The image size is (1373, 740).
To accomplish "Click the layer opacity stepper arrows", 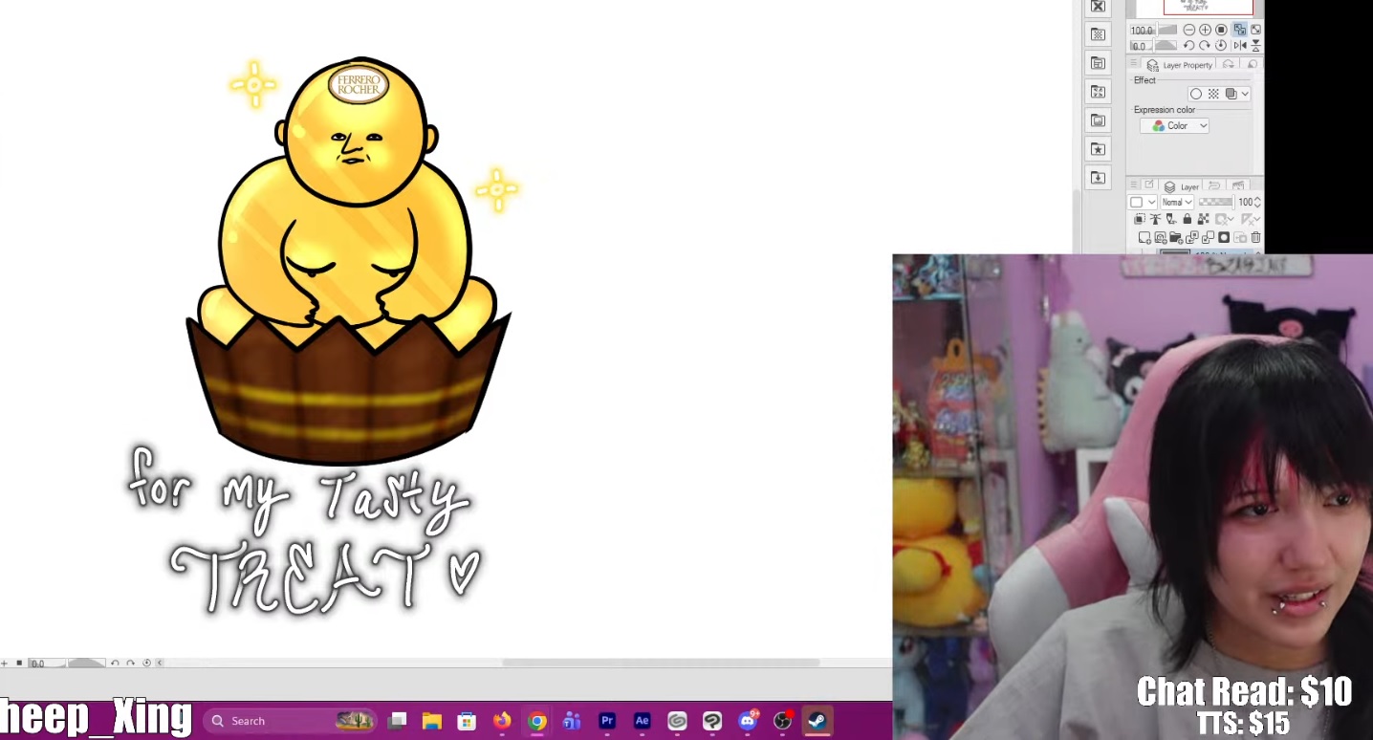I will (x=1257, y=203).
